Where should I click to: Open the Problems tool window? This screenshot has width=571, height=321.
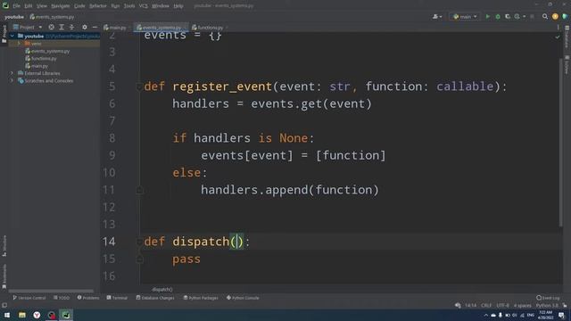(x=88, y=298)
